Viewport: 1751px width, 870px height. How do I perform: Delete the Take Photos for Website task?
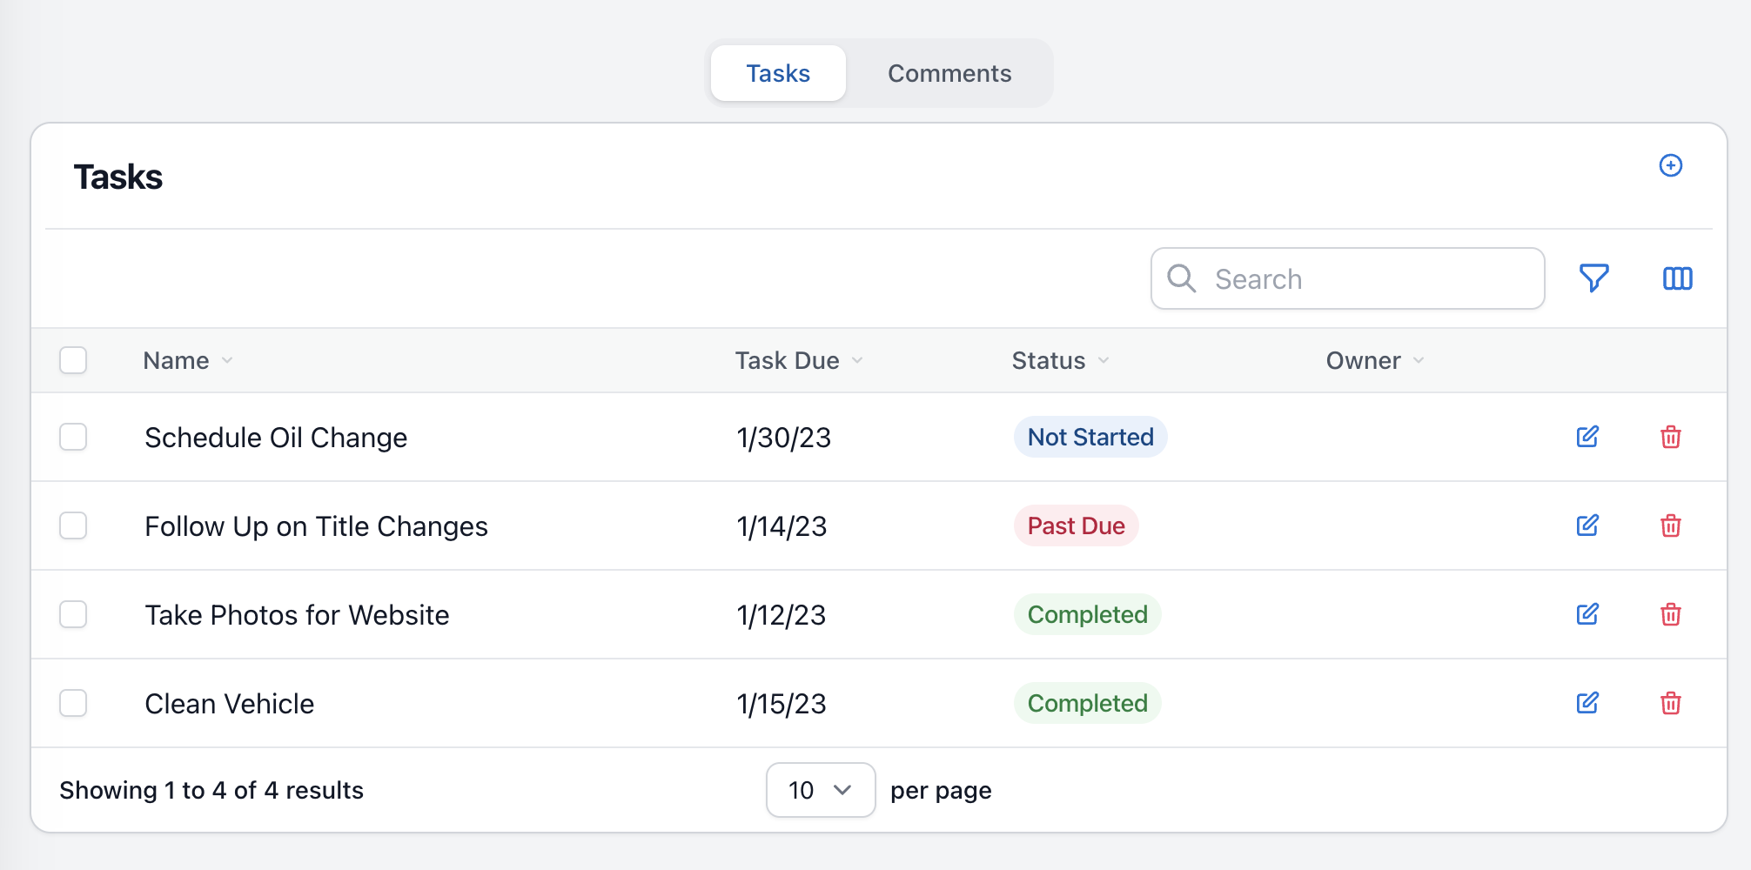tap(1670, 614)
